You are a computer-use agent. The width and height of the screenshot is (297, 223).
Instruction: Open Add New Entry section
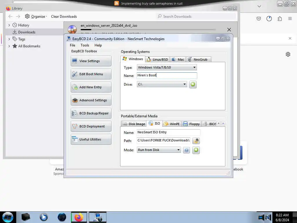(x=91, y=87)
